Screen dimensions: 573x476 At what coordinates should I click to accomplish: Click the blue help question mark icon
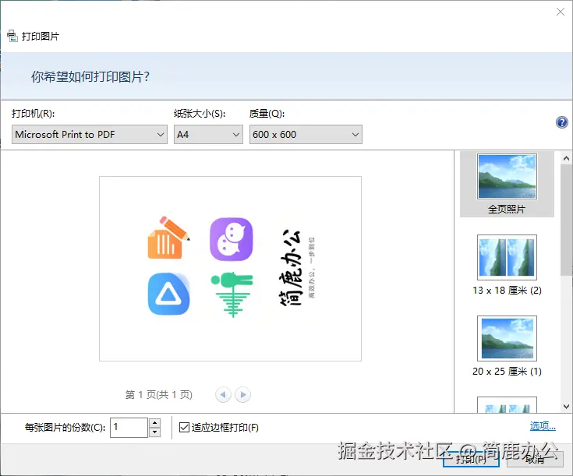coord(561,122)
